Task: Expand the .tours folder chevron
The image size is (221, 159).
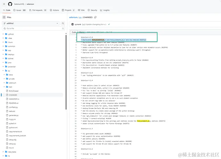Action: [x=3, y=42]
